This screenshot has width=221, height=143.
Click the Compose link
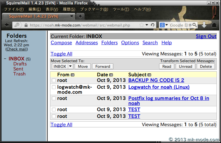coord(61,42)
